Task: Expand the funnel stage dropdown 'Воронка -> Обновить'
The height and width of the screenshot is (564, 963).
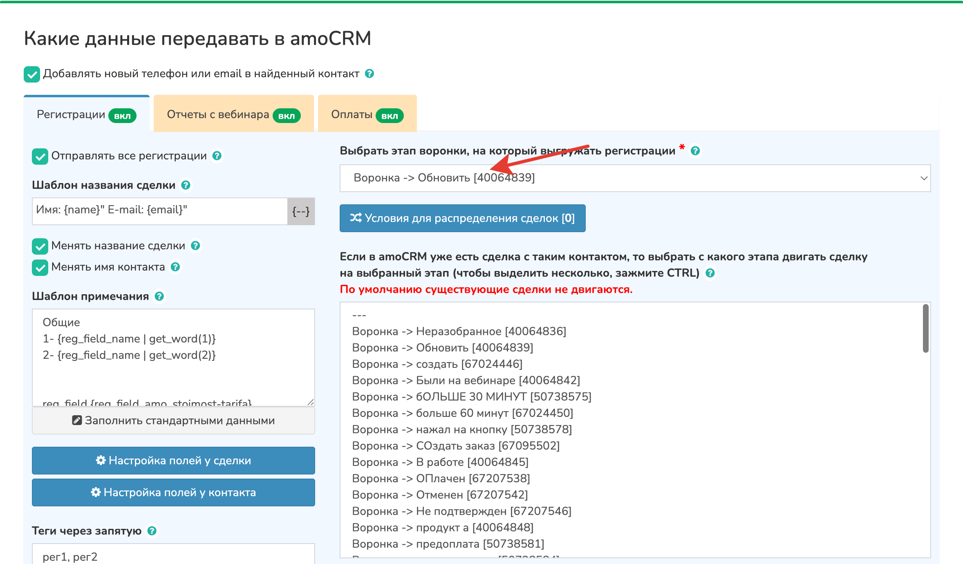Action: (635, 178)
